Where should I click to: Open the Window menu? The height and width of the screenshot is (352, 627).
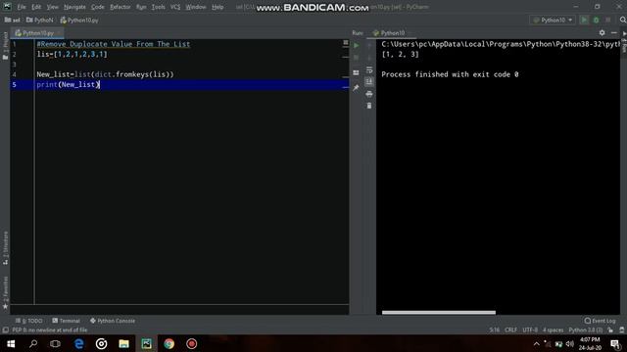coord(196,7)
